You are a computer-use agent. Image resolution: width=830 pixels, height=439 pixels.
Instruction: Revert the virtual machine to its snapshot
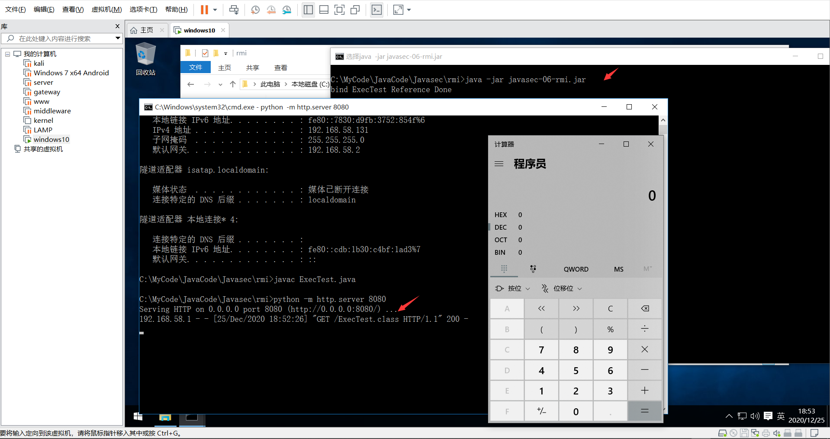[x=271, y=10]
